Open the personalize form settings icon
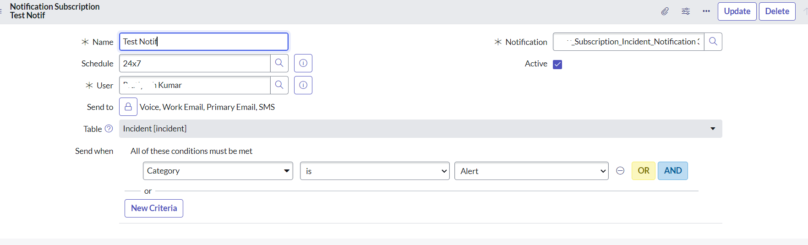Viewport: 808px width, 245px height. pos(686,11)
